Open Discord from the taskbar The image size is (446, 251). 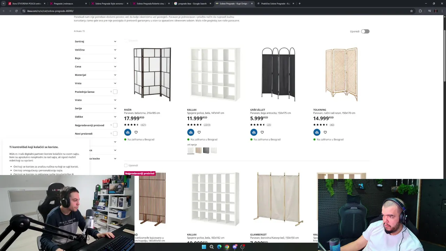click(x=235, y=247)
